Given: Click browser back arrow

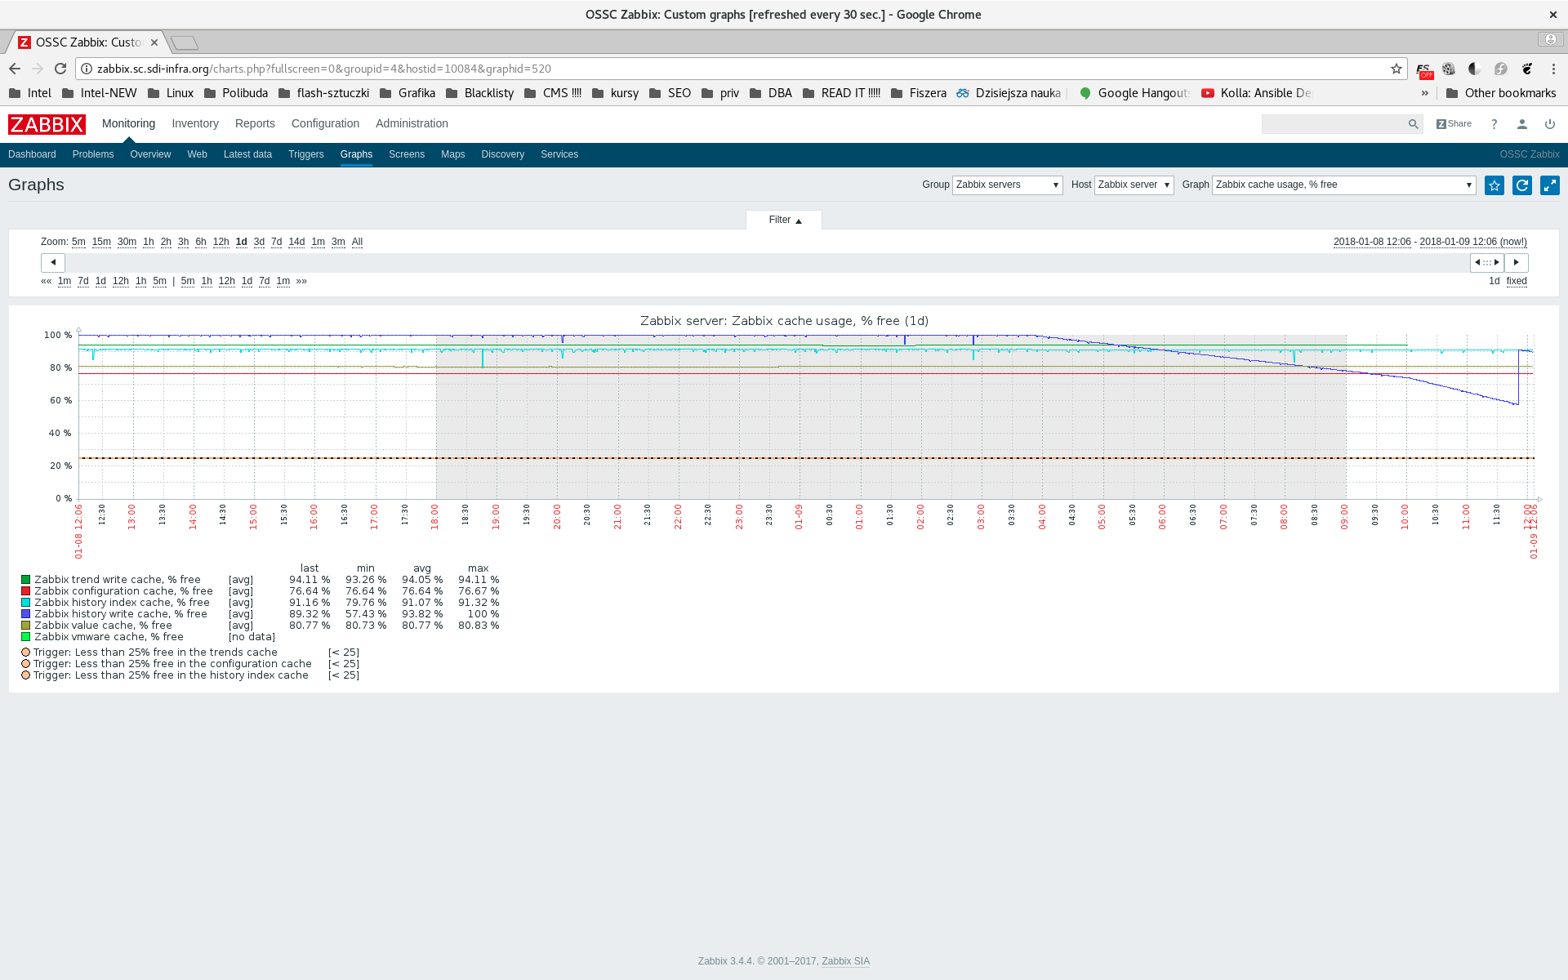Looking at the screenshot, I should coord(15,69).
